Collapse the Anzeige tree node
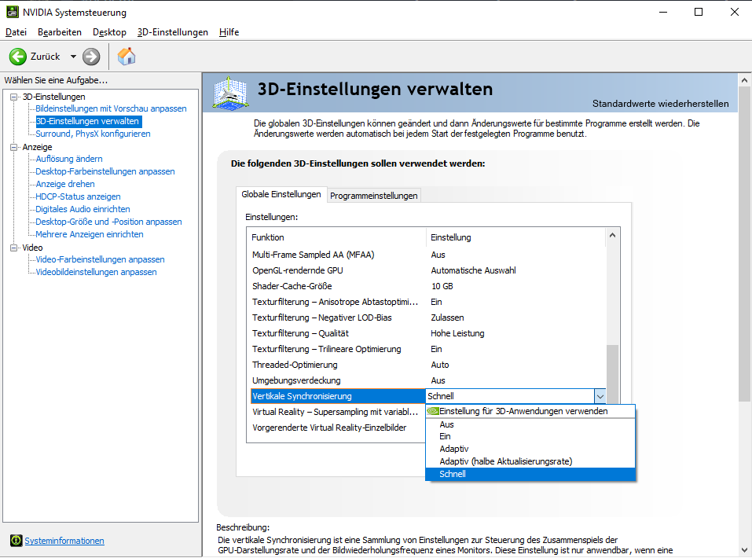This screenshot has height=558, width=752. 13,147
